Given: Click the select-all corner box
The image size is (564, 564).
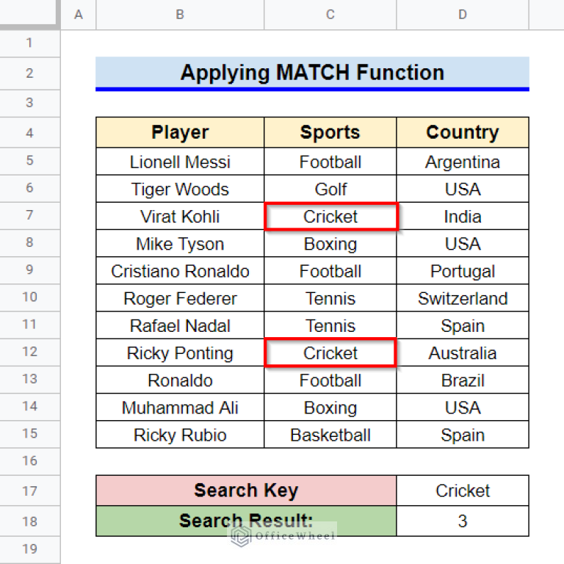Looking at the screenshot, I should click(x=29, y=15).
